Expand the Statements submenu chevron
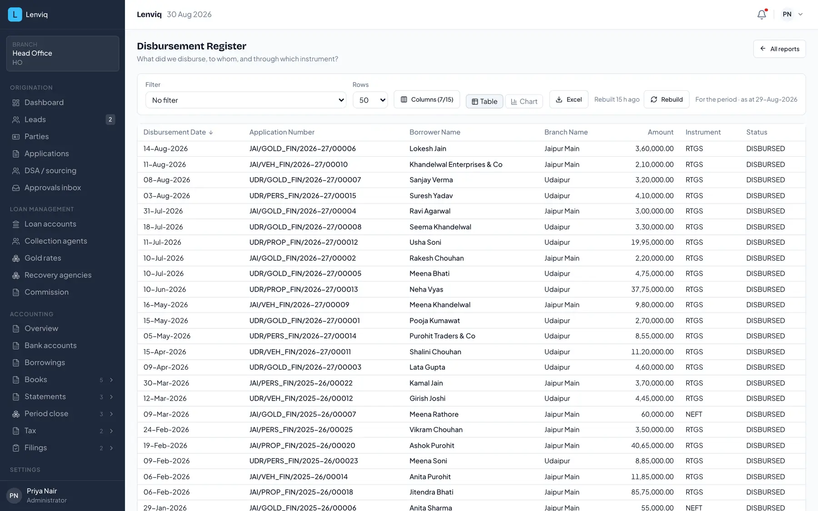The image size is (818, 511). 111,397
